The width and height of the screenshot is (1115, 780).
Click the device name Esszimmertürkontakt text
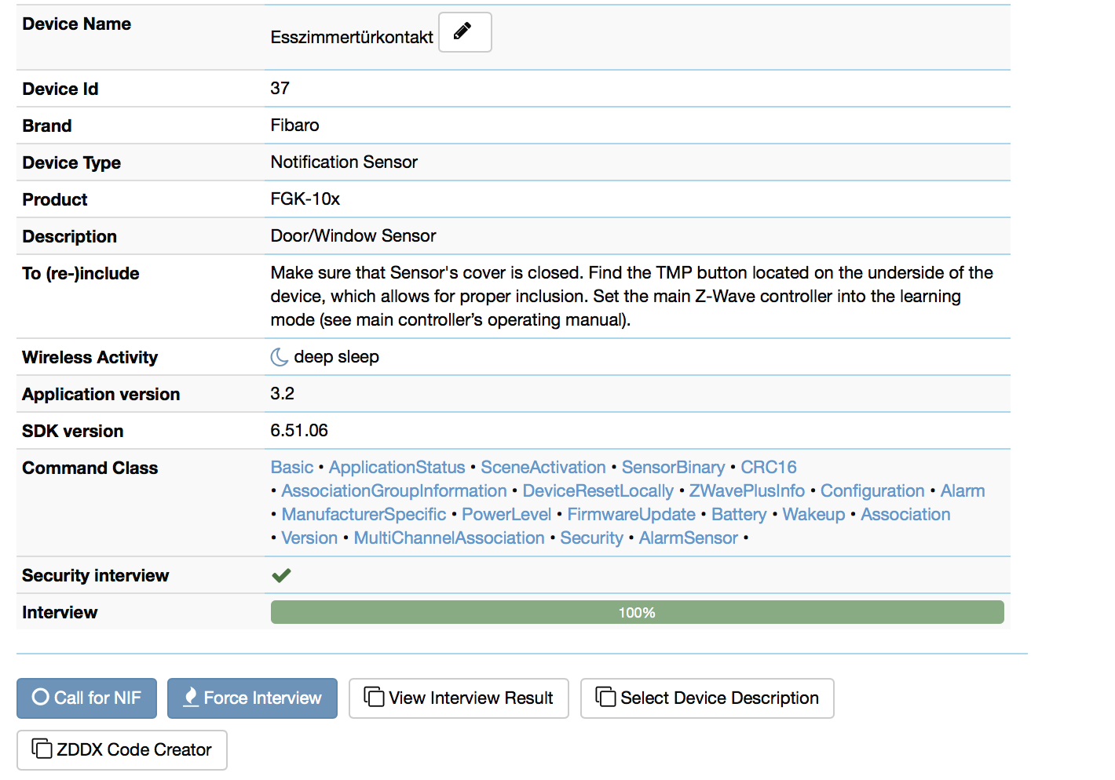click(352, 38)
